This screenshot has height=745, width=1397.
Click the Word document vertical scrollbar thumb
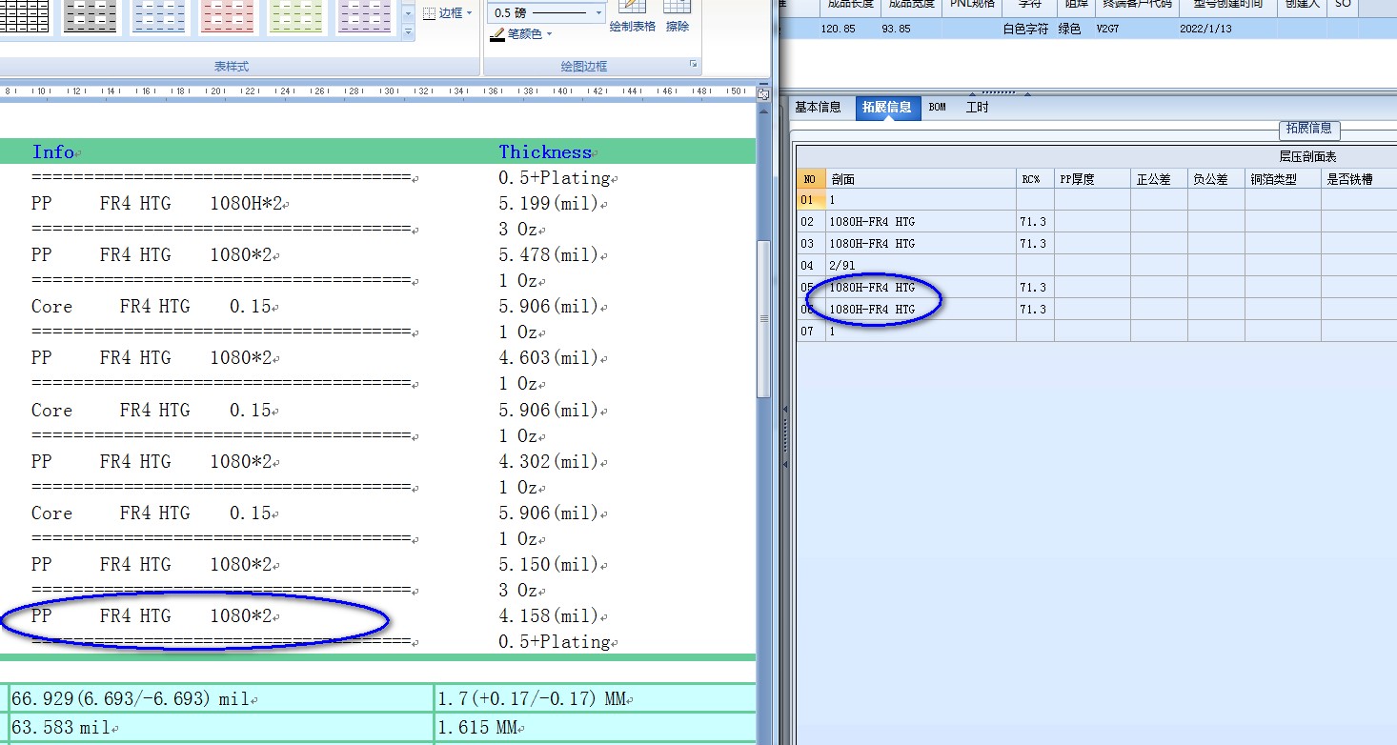tap(762, 319)
